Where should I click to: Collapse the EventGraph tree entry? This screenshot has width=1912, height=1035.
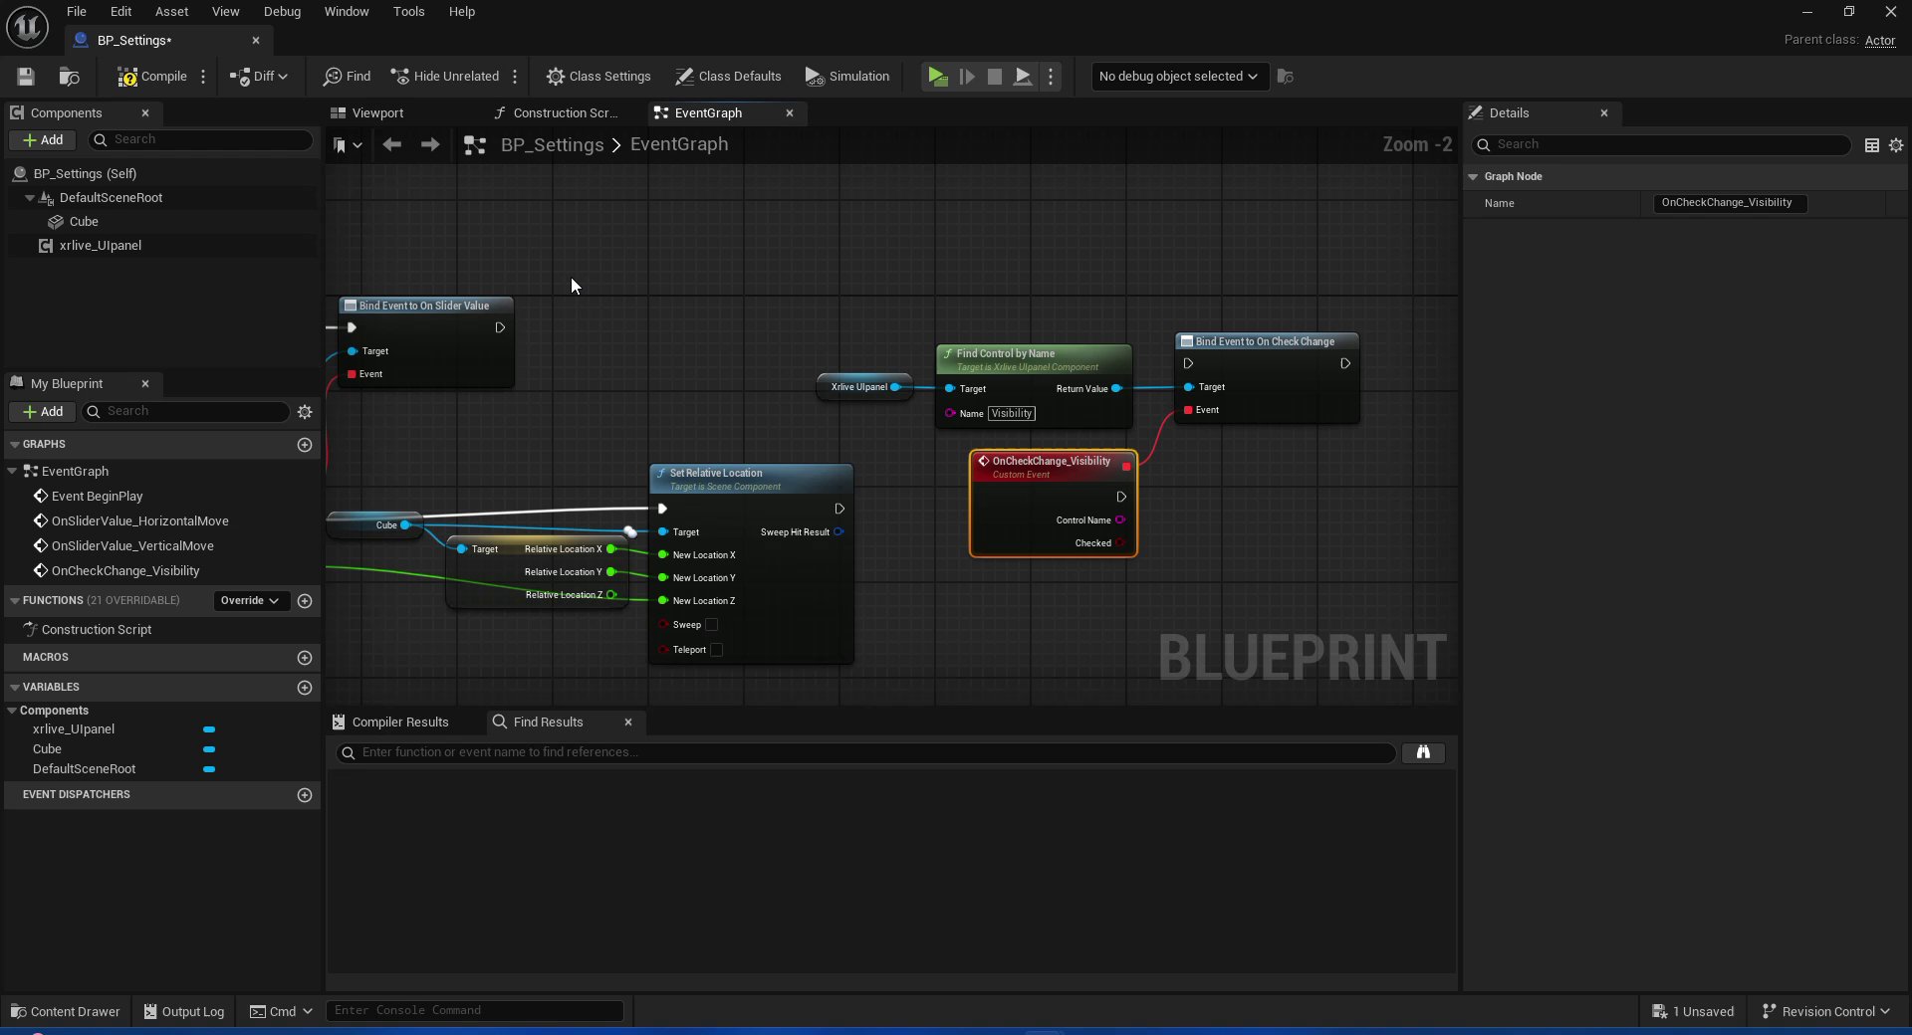click(12, 472)
